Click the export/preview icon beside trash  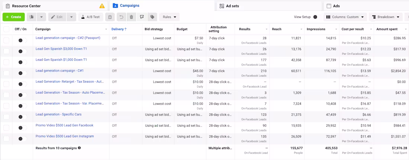click(x=142, y=17)
